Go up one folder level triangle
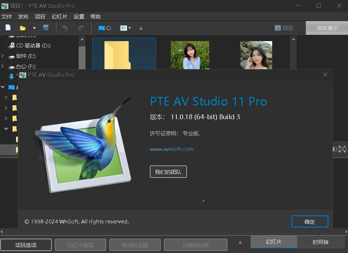348x253 pixels. tap(141, 28)
